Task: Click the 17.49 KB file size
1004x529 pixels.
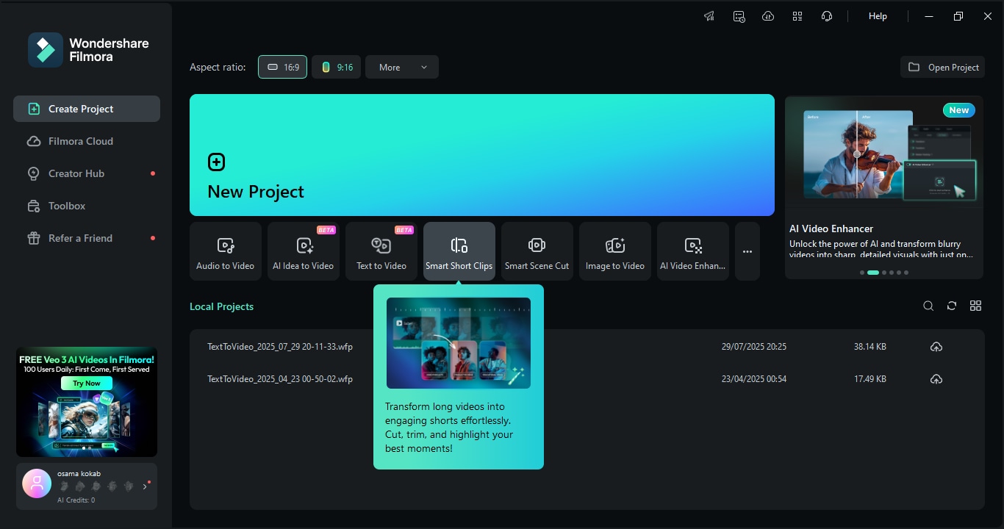Action: point(870,379)
